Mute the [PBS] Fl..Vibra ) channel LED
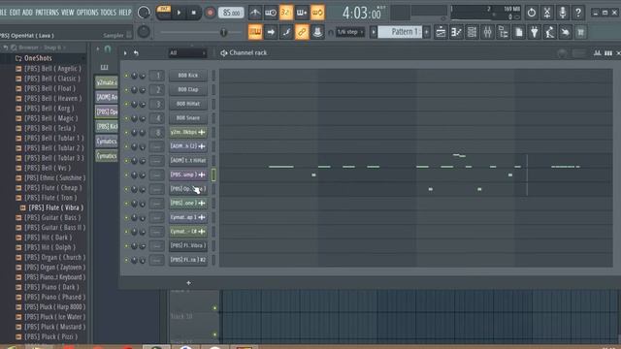Screen dimensions: 621x349 click(x=126, y=245)
